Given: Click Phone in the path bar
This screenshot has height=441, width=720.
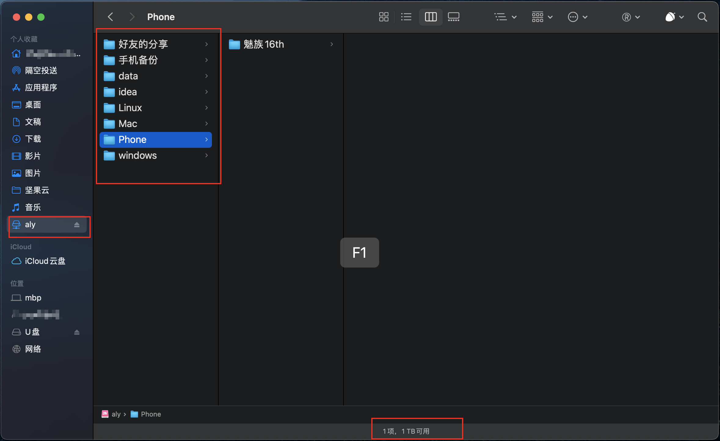Looking at the screenshot, I should (146, 414).
